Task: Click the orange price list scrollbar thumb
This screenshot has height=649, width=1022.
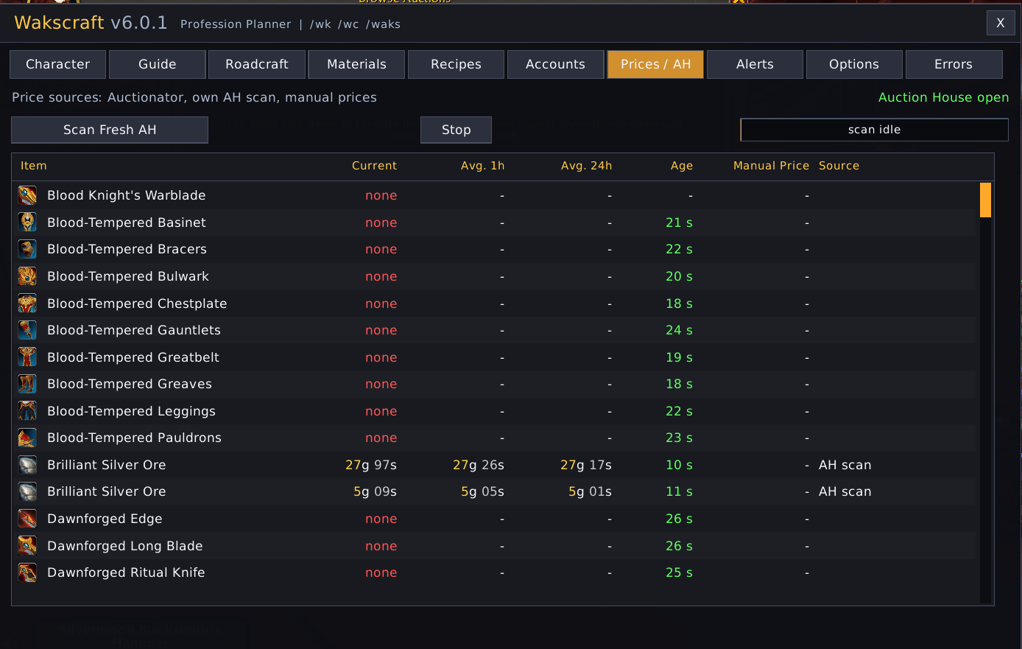Action: point(985,200)
